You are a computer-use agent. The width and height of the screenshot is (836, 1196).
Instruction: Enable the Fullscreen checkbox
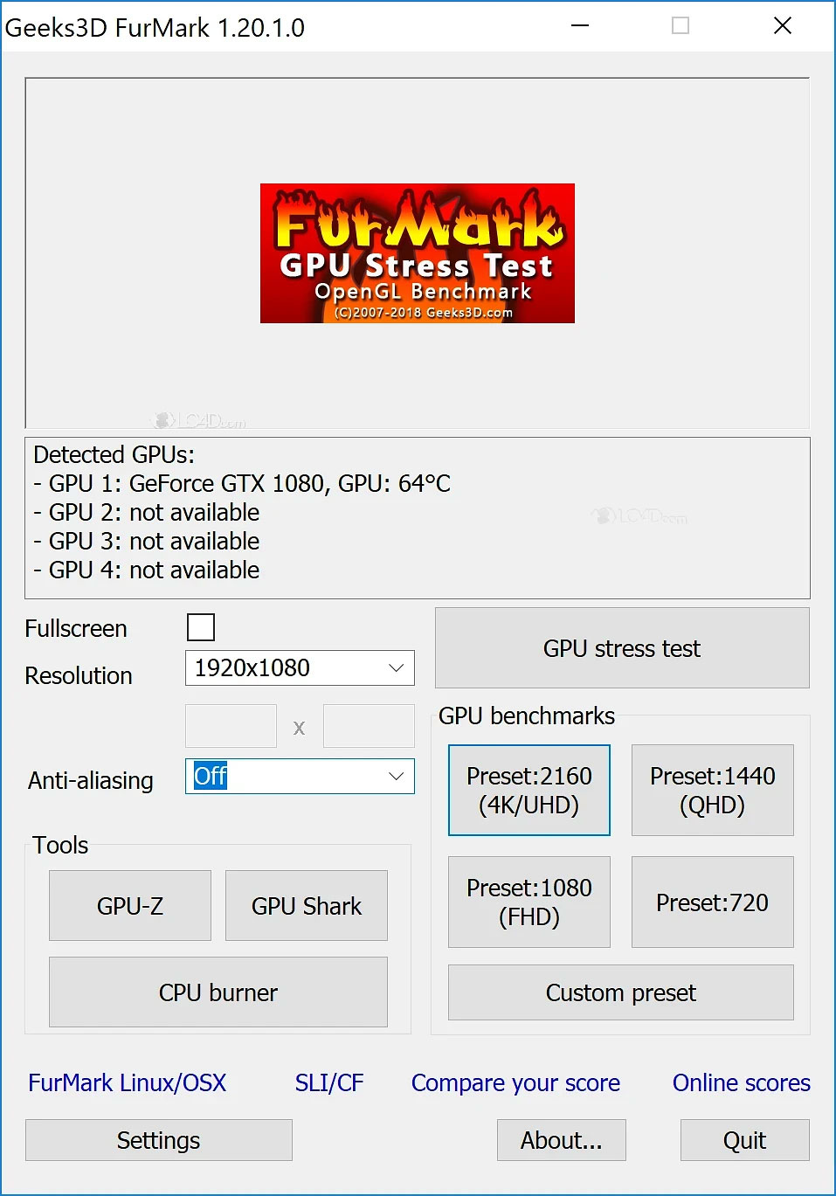201,627
